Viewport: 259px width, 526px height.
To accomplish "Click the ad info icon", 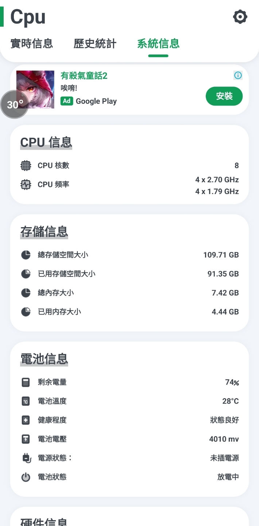I will [238, 75].
